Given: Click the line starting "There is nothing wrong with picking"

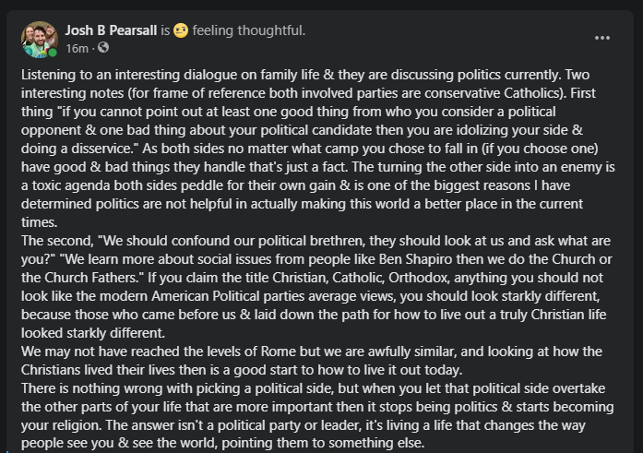Looking at the screenshot, I should (314, 388).
